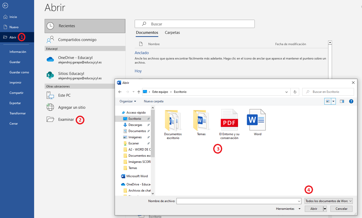The height and width of the screenshot is (218, 362).
Task: Open the Compartir page
Action: pyautogui.click(x=17, y=93)
